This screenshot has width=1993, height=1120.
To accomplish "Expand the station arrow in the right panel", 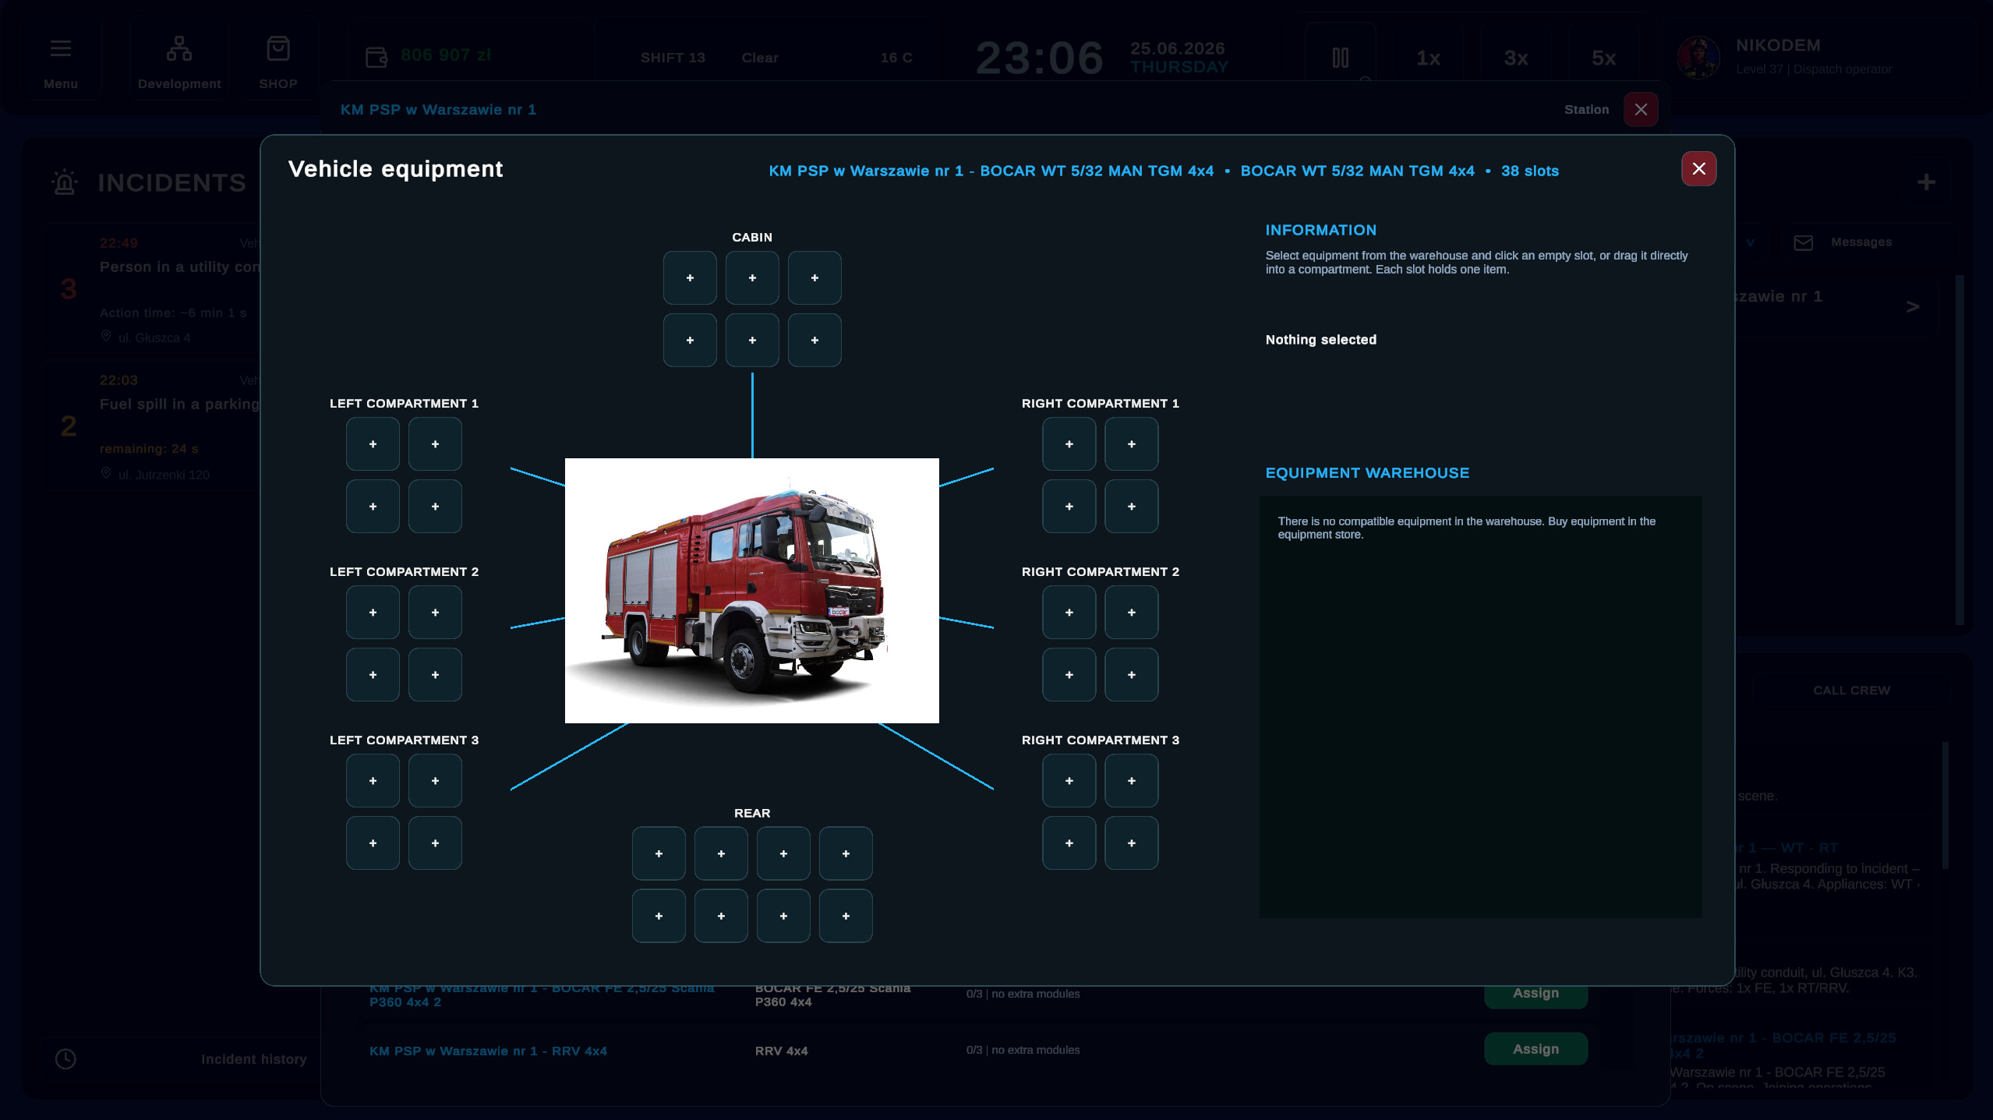I will (1913, 306).
